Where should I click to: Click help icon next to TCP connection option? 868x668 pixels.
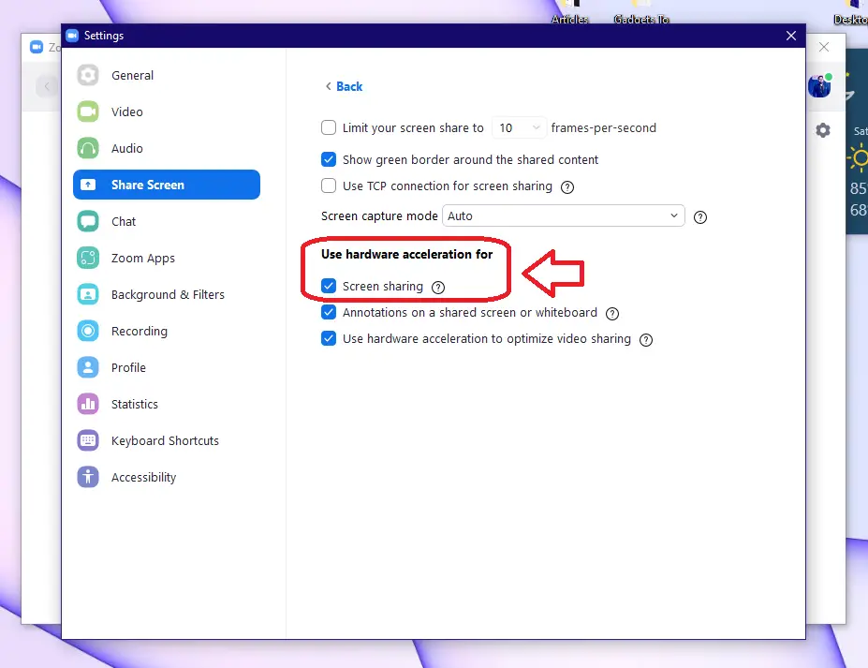click(x=567, y=187)
